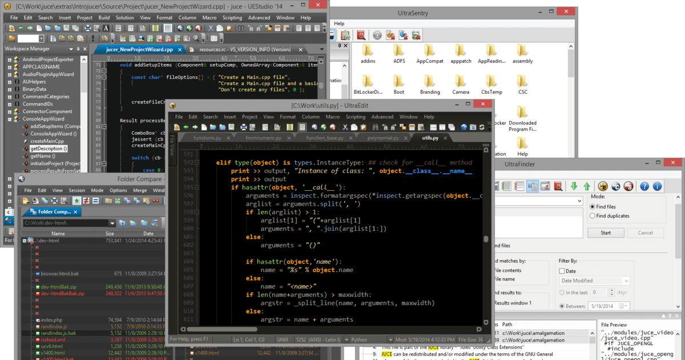Click the green down arrow in UltraFinder toolbar
Viewport: 685px width, 360px height.
(574, 186)
